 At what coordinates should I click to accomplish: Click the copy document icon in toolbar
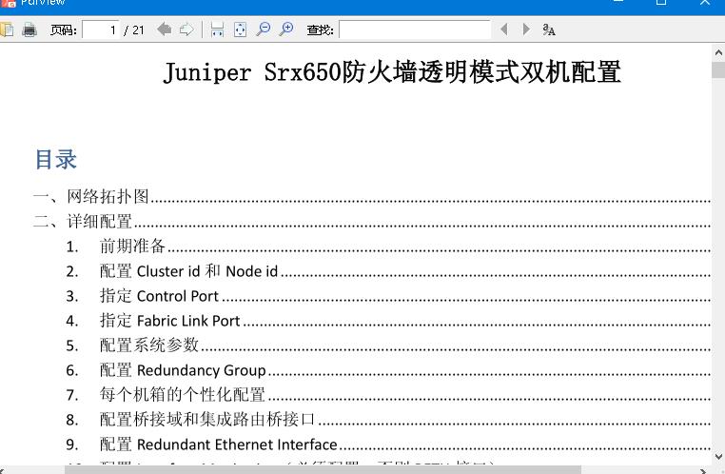pyautogui.click(x=7, y=30)
